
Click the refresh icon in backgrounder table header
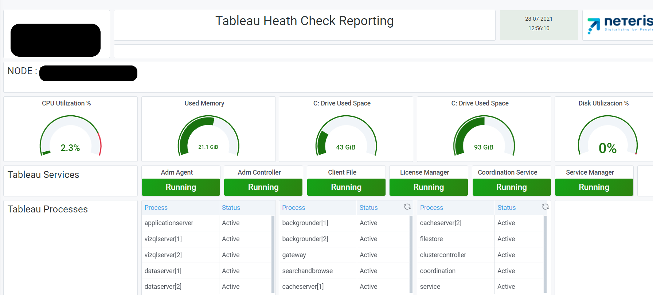coord(407,207)
